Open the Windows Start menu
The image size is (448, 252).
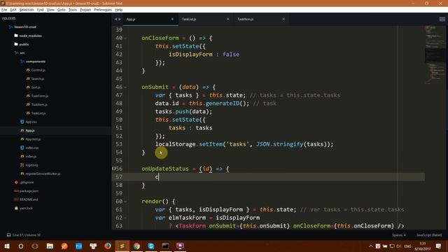[x=6, y=246]
